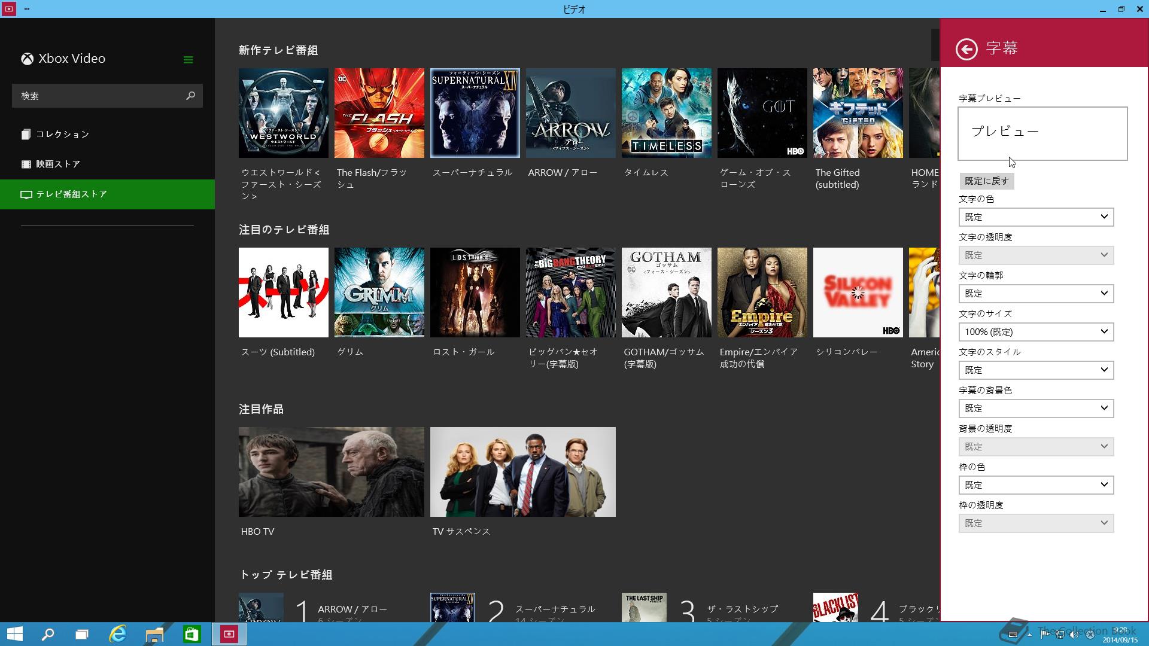Open 字幕の背景色 dropdown
1149x646 pixels.
(x=1036, y=409)
